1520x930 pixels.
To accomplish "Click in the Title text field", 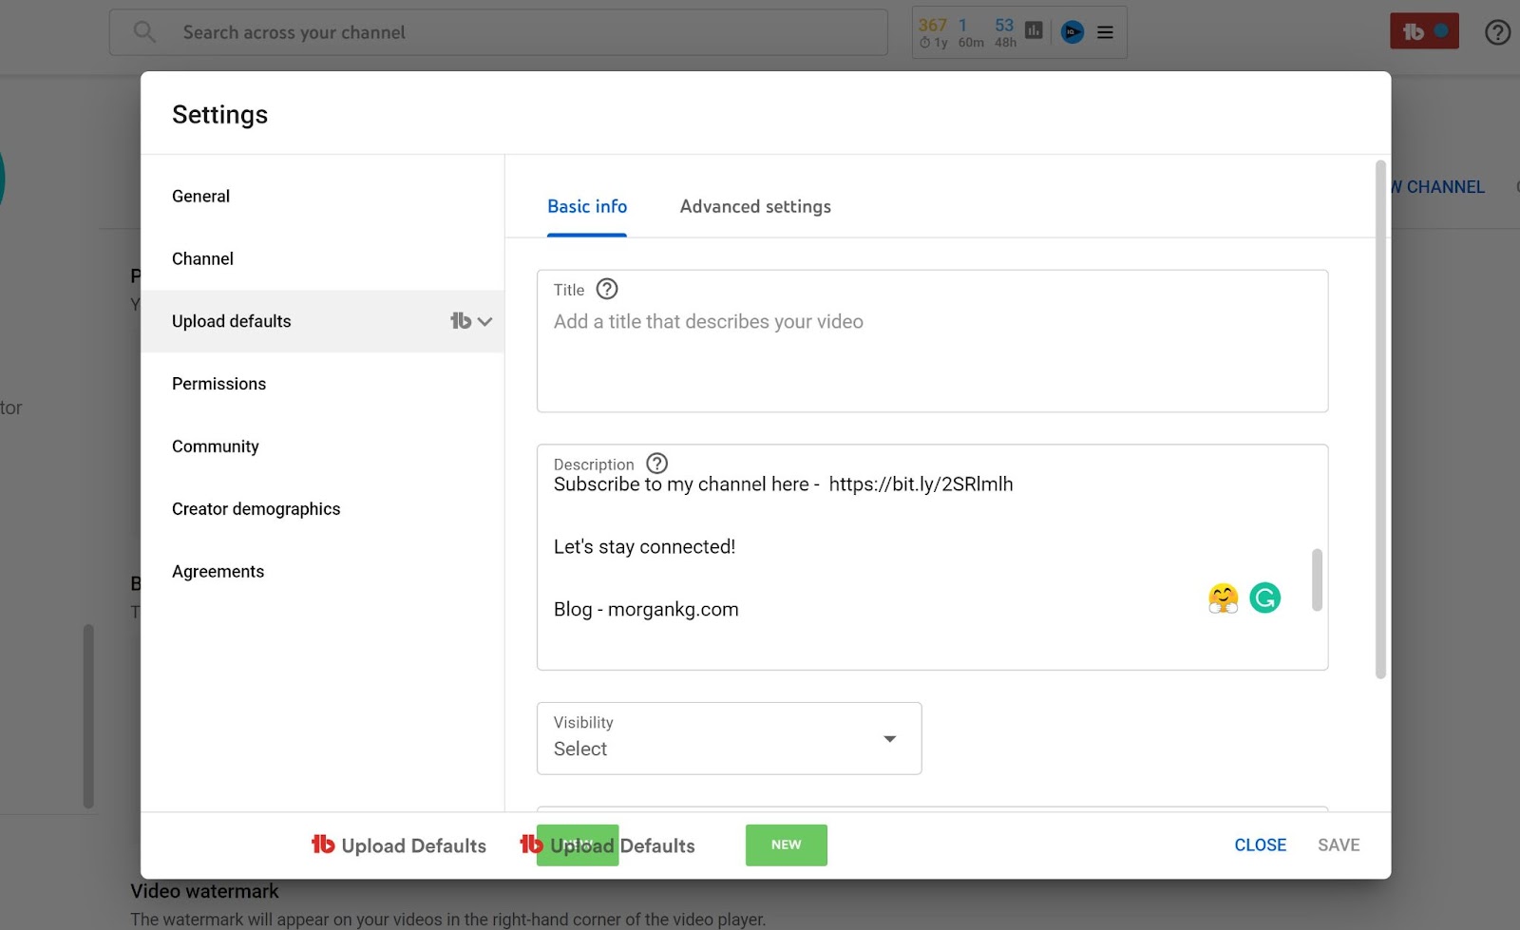I will point(932,341).
